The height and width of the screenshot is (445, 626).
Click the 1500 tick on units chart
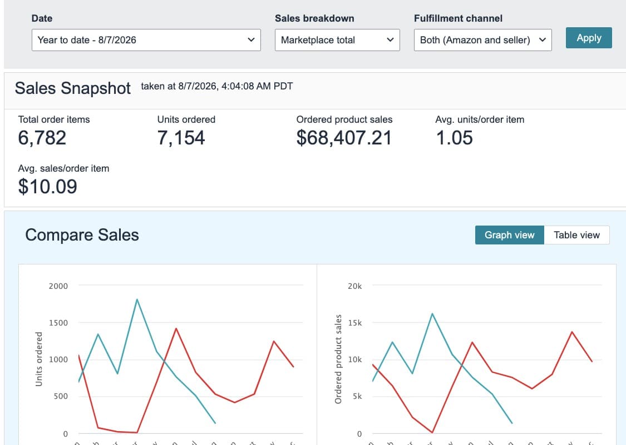tap(58, 323)
